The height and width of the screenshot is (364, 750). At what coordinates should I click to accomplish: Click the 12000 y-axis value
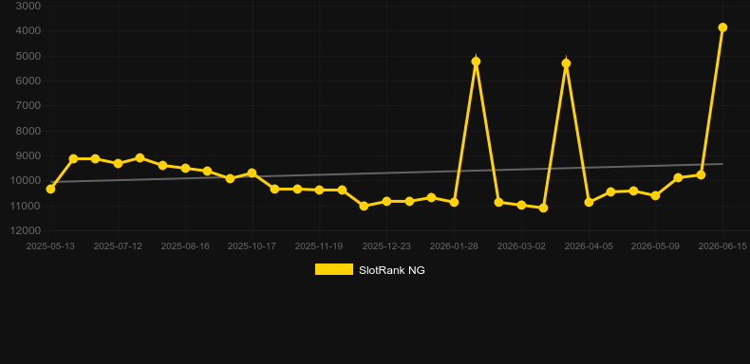click(26, 230)
